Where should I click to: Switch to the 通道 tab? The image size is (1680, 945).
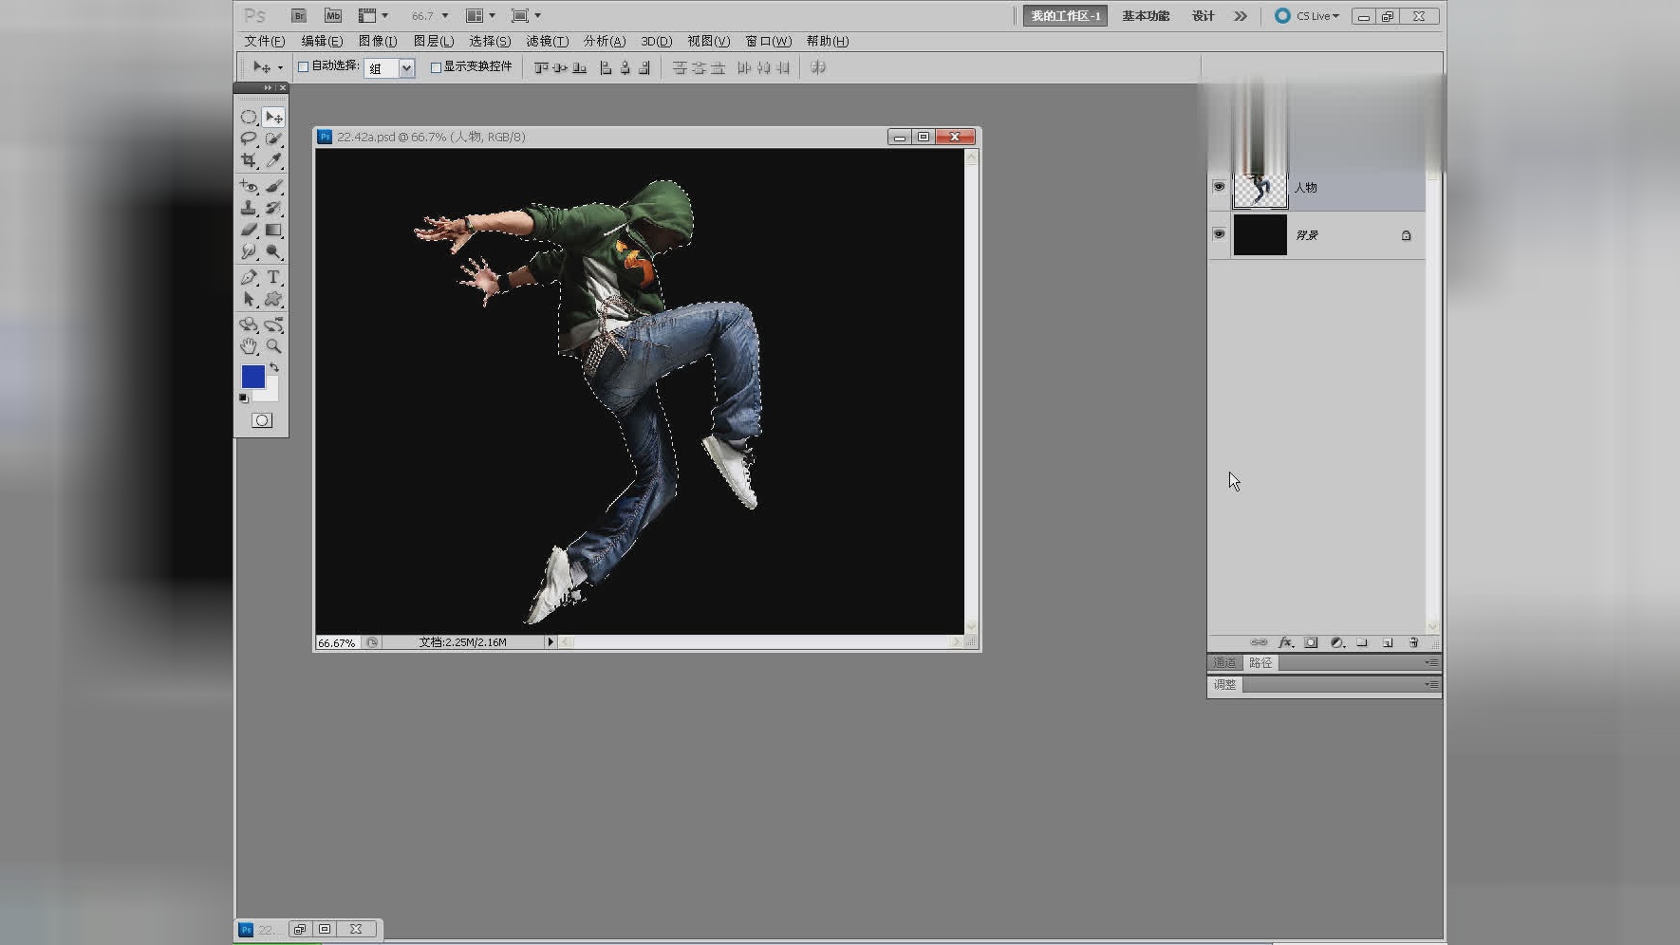1224,662
